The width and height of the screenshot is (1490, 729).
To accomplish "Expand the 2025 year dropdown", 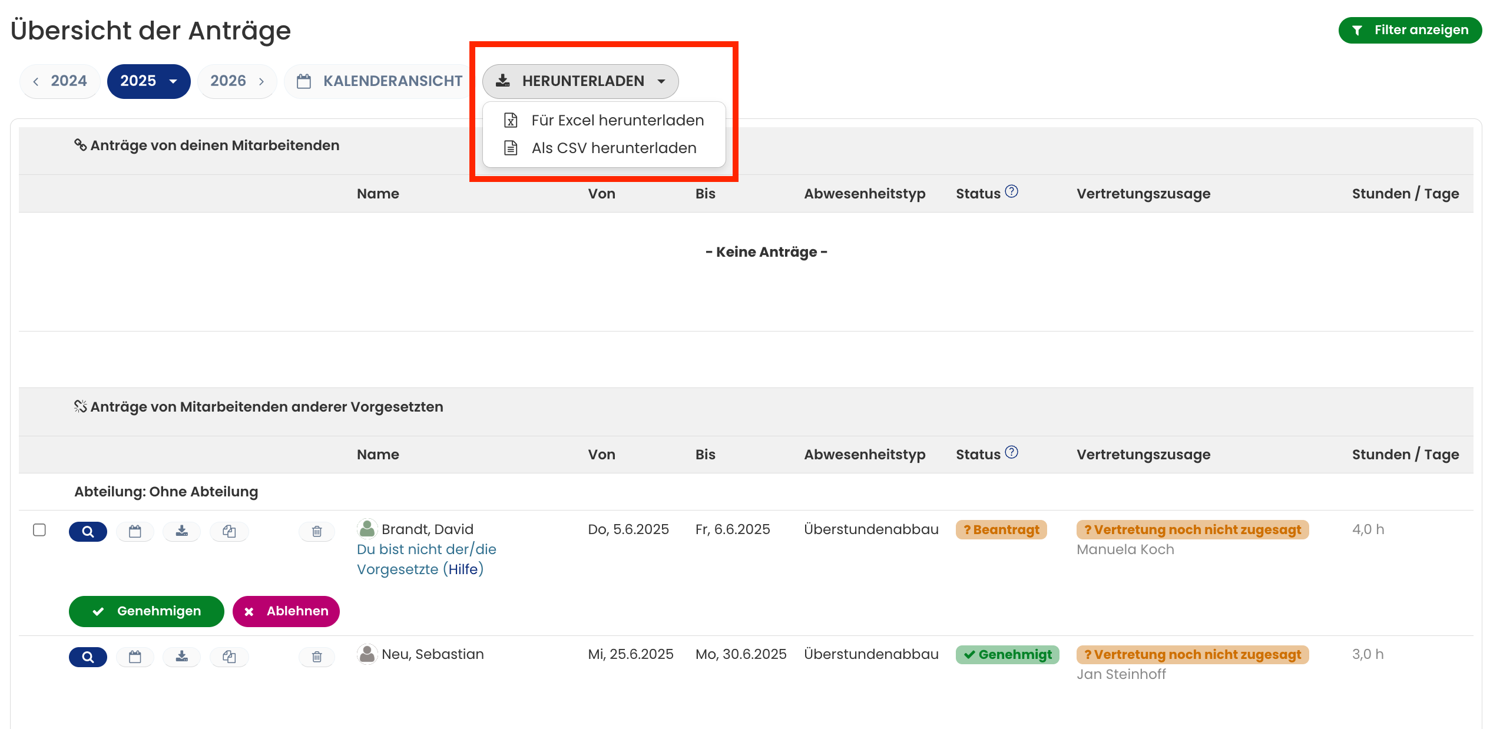I will click(x=148, y=81).
